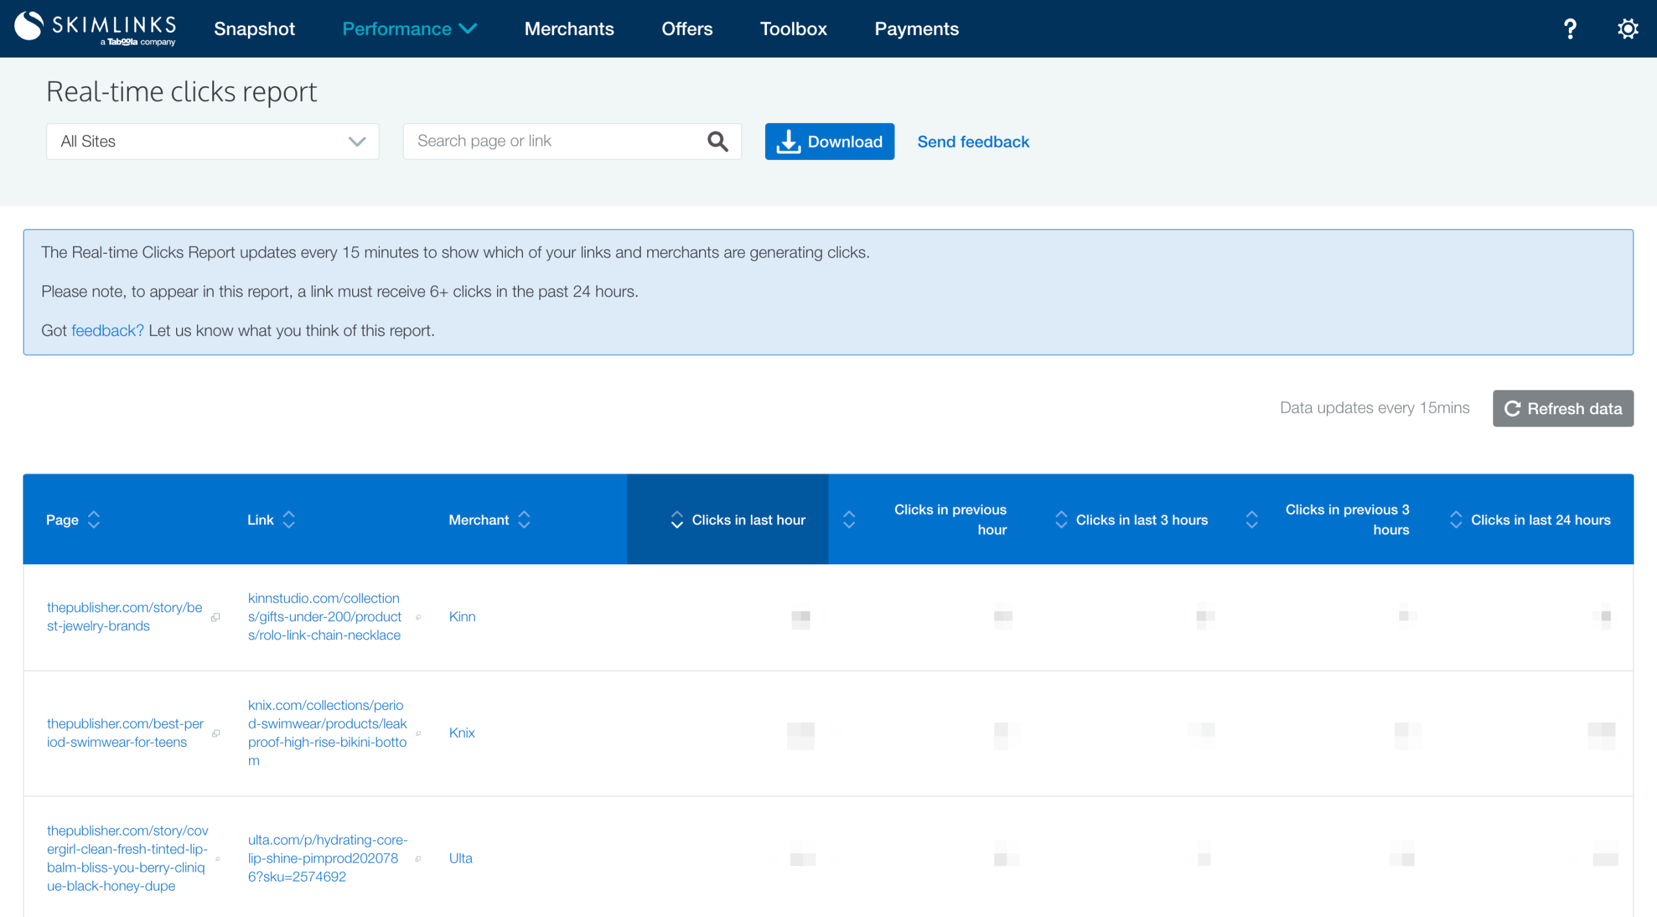Click the Send feedback link
This screenshot has height=917, width=1657.
pos(973,141)
